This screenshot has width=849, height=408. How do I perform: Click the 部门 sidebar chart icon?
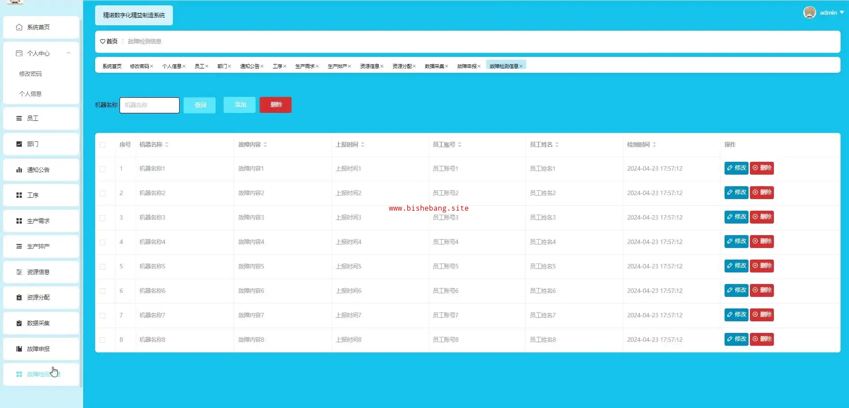click(x=19, y=144)
